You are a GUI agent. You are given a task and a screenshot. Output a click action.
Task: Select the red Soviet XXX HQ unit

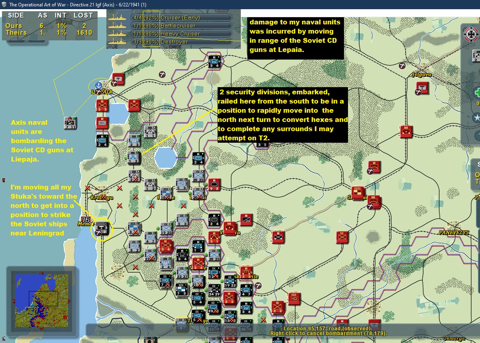(x=294, y=299)
